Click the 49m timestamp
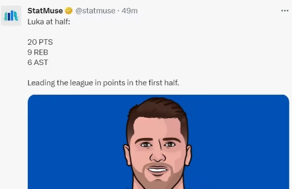This screenshot has height=189, width=292. tap(130, 11)
